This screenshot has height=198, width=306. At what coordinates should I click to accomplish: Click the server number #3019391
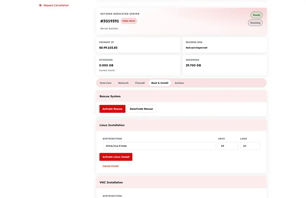point(110,21)
